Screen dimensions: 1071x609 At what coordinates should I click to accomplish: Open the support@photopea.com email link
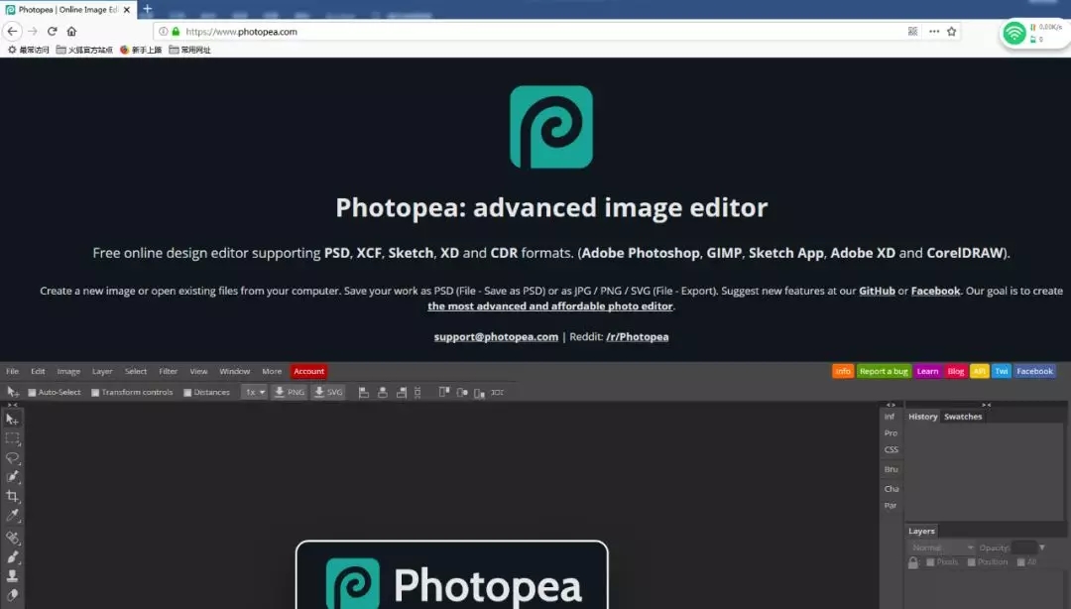(x=496, y=336)
